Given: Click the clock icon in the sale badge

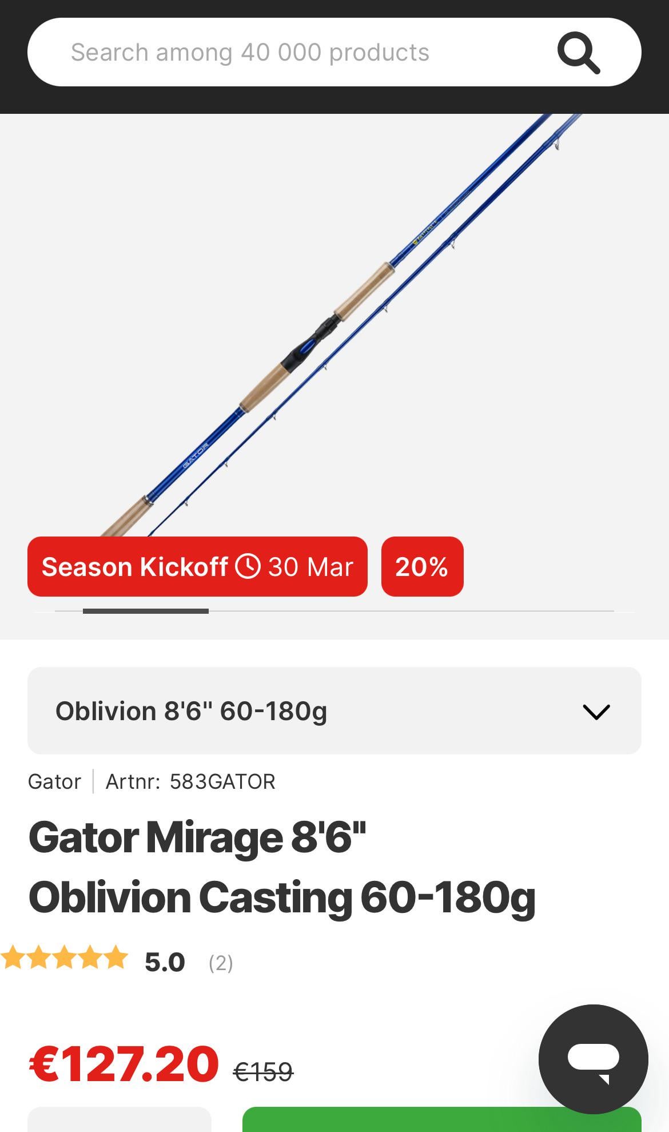Looking at the screenshot, I should (x=248, y=566).
